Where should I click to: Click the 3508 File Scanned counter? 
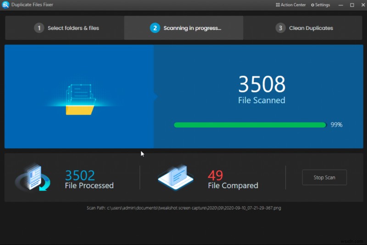click(x=261, y=84)
